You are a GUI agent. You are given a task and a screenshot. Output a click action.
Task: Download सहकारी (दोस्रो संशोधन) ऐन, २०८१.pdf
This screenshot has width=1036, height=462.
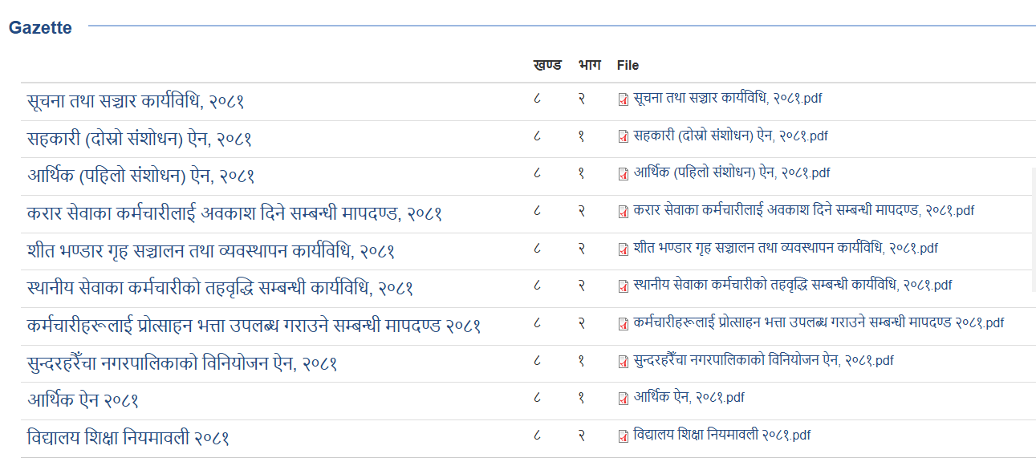click(730, 136)
